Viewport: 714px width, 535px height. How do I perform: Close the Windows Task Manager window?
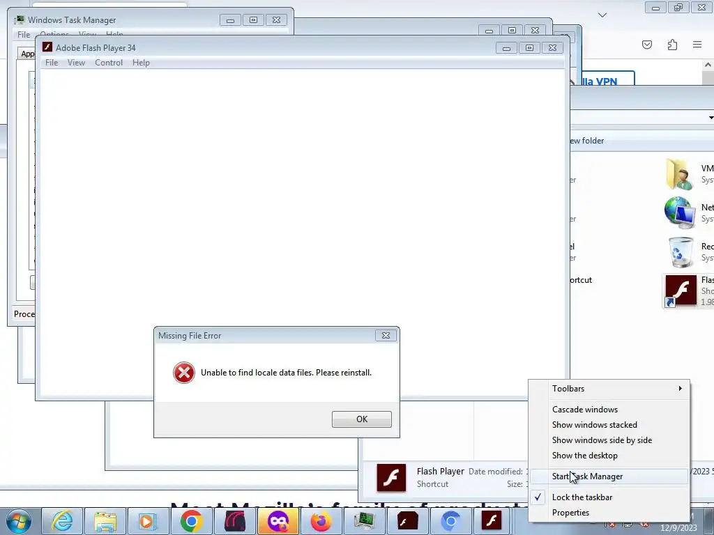276,20
